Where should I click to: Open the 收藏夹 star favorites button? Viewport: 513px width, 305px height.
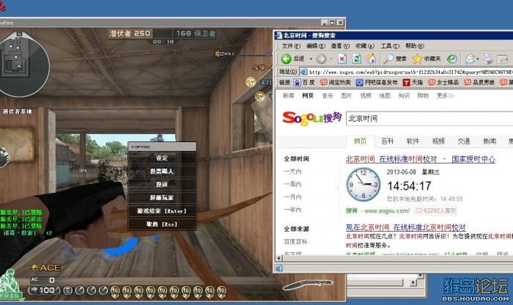(427, 59)
